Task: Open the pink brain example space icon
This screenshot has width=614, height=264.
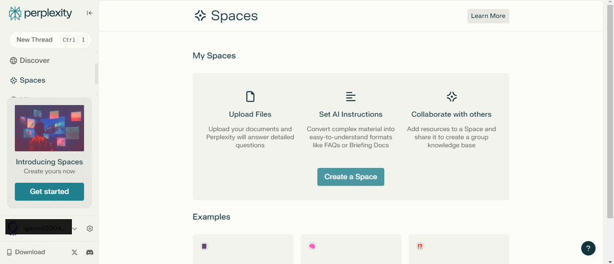Action: pyautogui.click(x=312, y=246)
